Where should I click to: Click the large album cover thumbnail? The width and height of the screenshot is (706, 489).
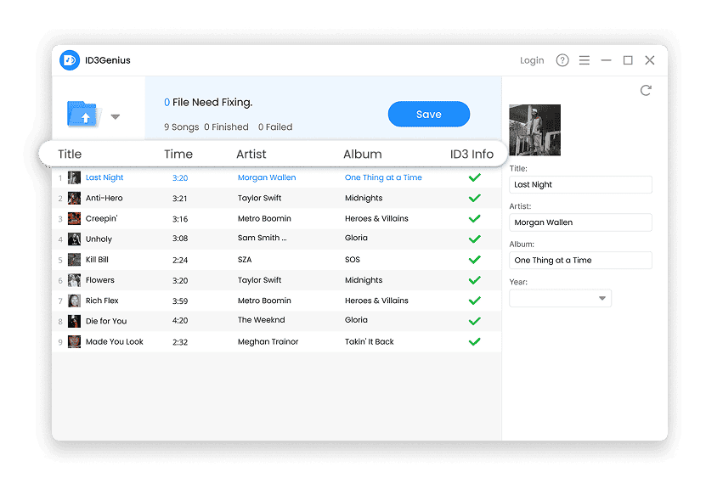[535, 130]
